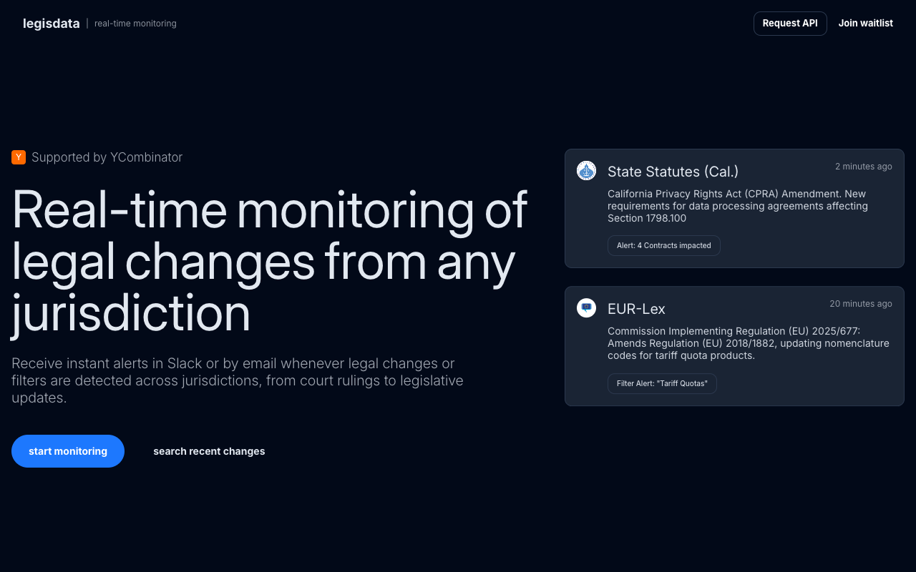The width and height of the screenshot is (916, 572).
Task: Select the State Statutes seal icon
Action: coord(586,171)
